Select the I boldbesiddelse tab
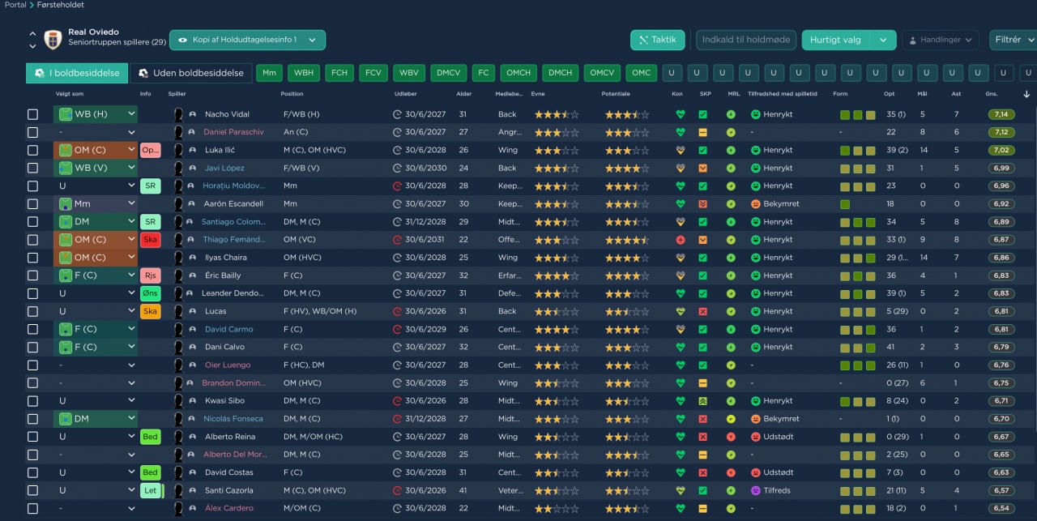The image size is (1037, 521). (x=77, y=73)
